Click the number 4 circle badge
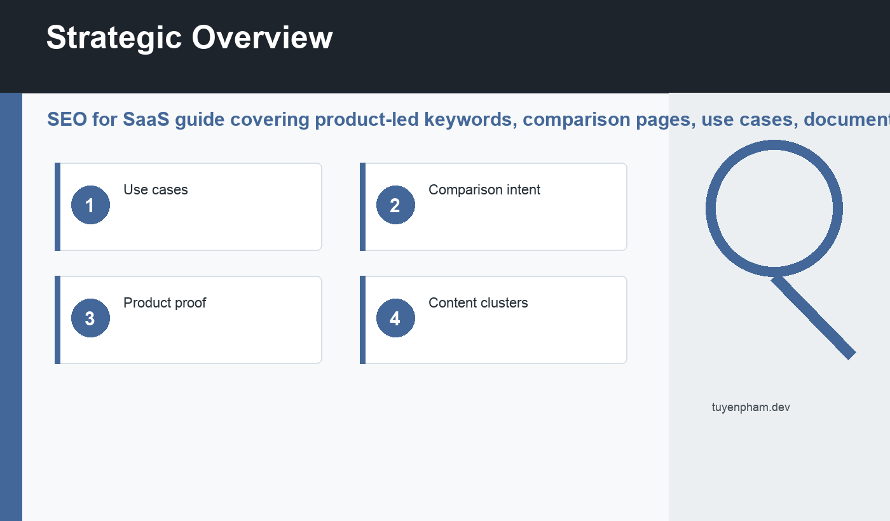The height and width of the screenshot is (521, 890). point(395,318)
